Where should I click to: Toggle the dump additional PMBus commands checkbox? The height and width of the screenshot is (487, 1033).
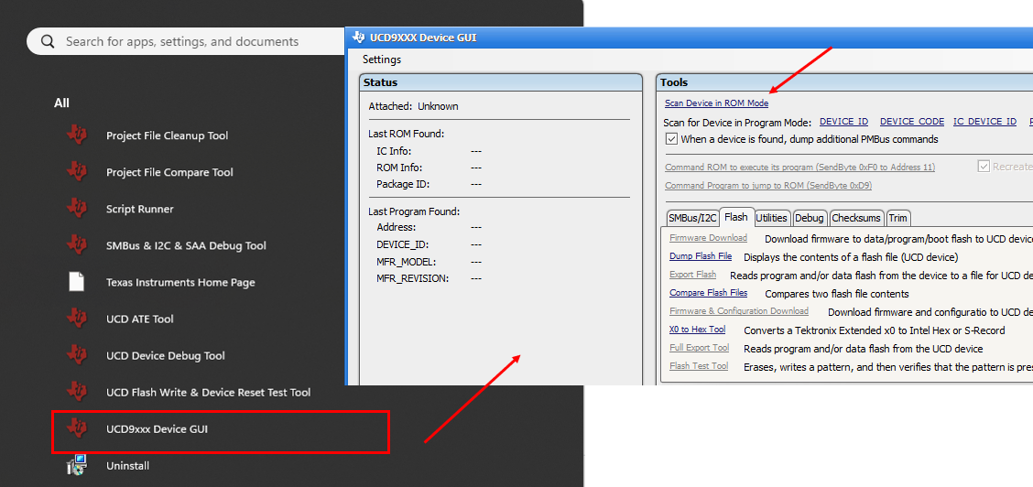(671, 139)
